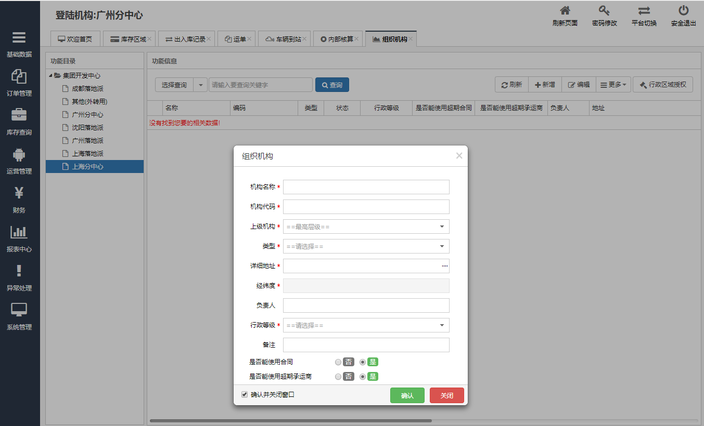Click the 行政区域授权 button

662,85
